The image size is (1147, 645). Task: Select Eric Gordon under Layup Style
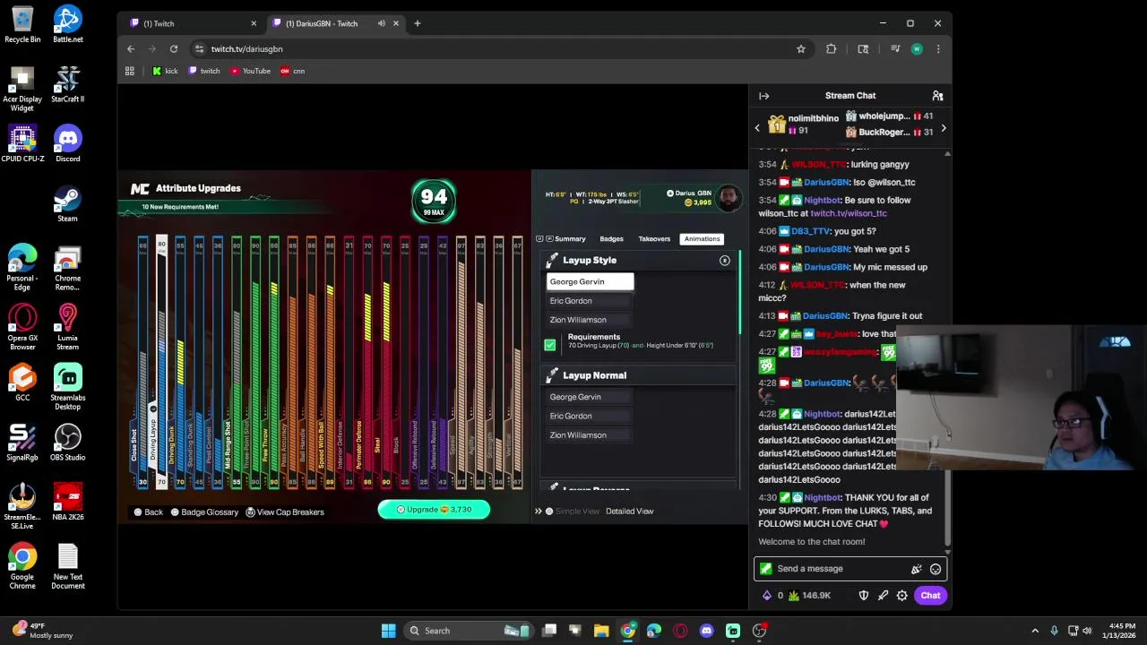coord(590,301)
